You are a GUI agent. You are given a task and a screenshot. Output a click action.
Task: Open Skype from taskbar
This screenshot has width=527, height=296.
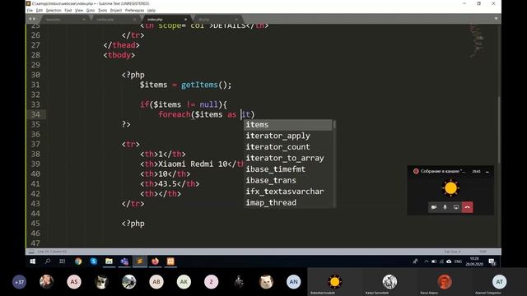click(93, 261)
